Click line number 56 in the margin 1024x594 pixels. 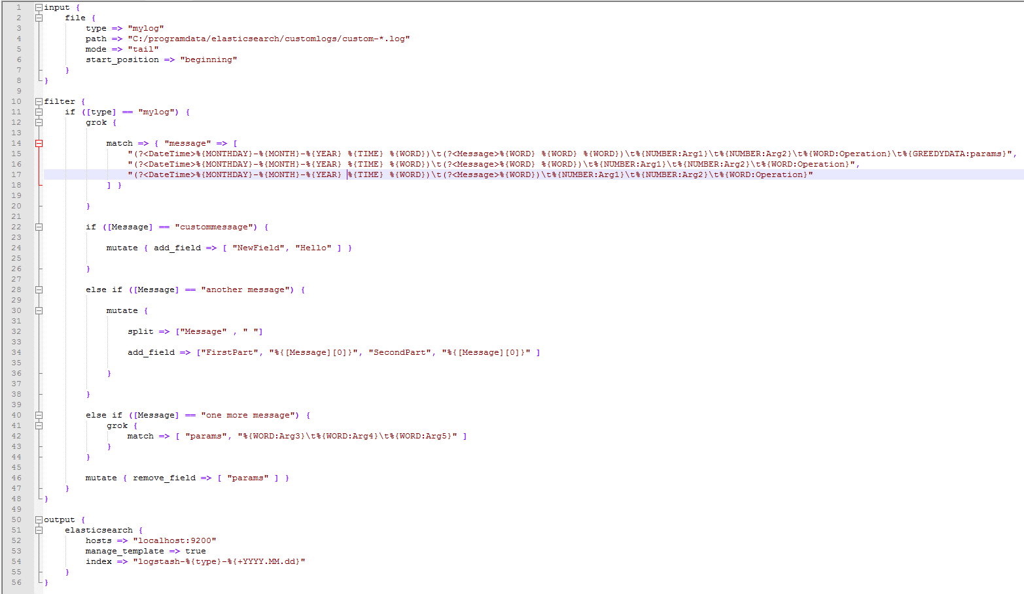pyautogui.click(x=16, y=582)
